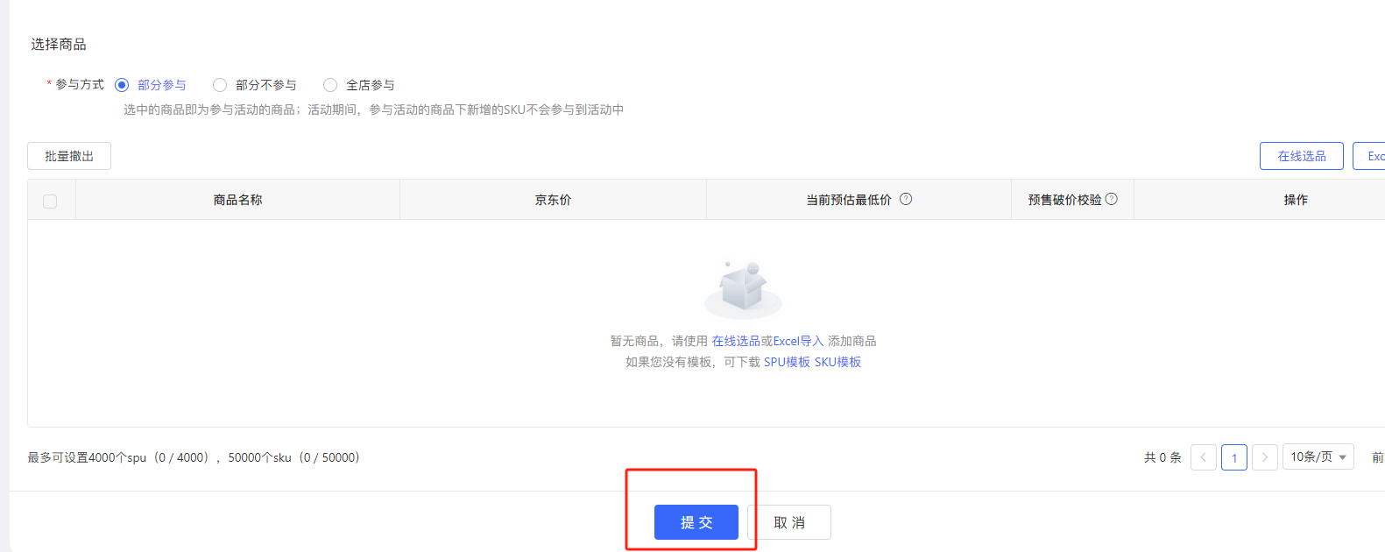The height and width of the screenshot is (552, 1385).
Task: Go to previous page with left arrow
Action: tap(1203, 457)
